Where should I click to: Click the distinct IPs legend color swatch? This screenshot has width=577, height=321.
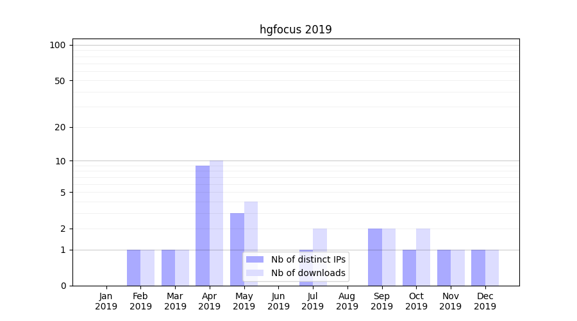255,259
